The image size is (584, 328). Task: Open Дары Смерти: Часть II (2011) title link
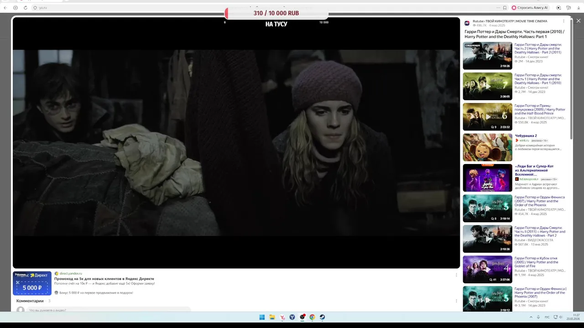(540, 231)
